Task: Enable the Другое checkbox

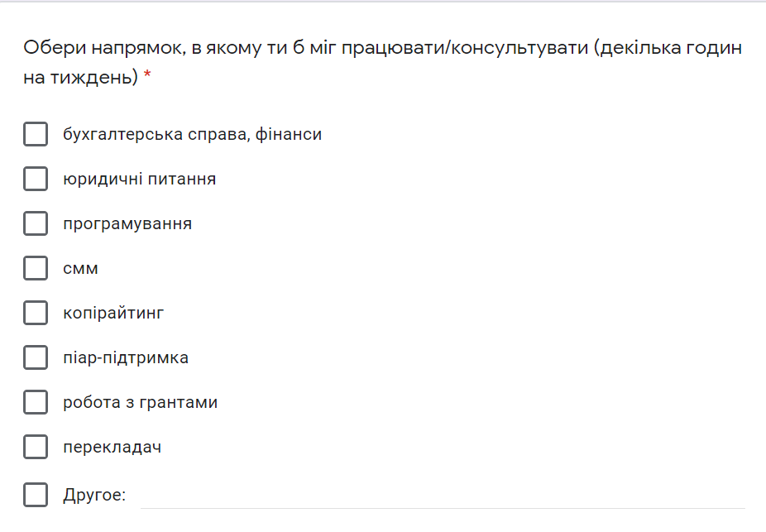Action: (36, 495)
